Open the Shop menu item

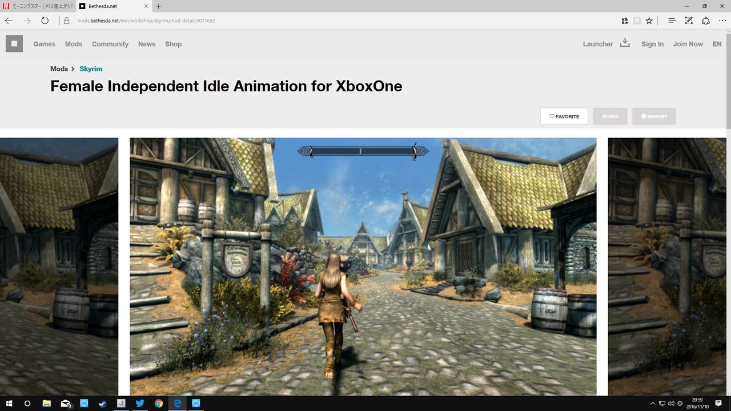(173, 44)
